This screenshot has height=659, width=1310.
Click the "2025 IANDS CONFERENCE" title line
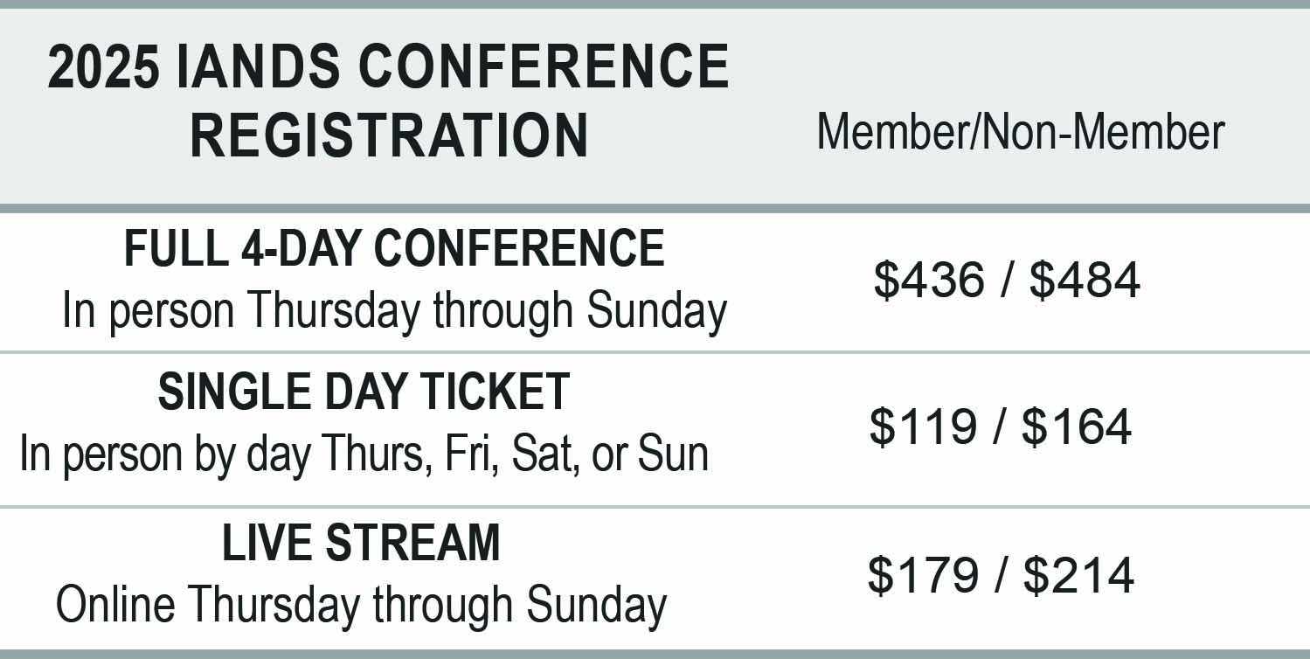pyautogui.click(x=388, y=66)
